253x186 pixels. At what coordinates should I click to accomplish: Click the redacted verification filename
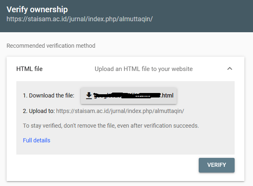tap(127, 95)
